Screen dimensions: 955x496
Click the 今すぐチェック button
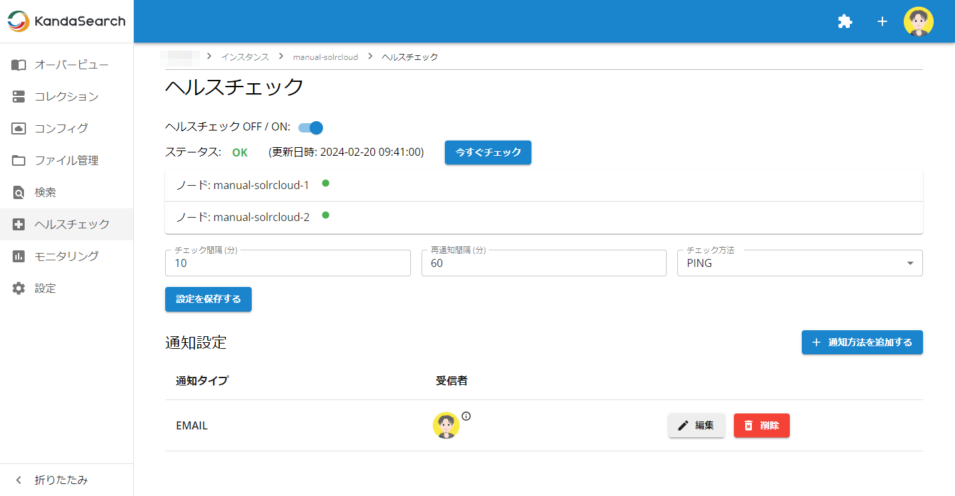tap(488, 152)
